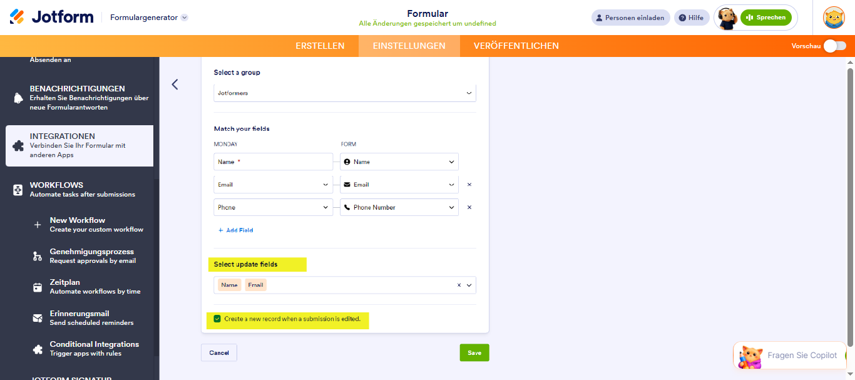Click the back arrow beside the form panel
The height and width of the screenshot is (380, 855).
[175, 84]
